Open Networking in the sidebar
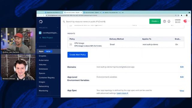Screen dimensions: 192x108 click(44, 86)
